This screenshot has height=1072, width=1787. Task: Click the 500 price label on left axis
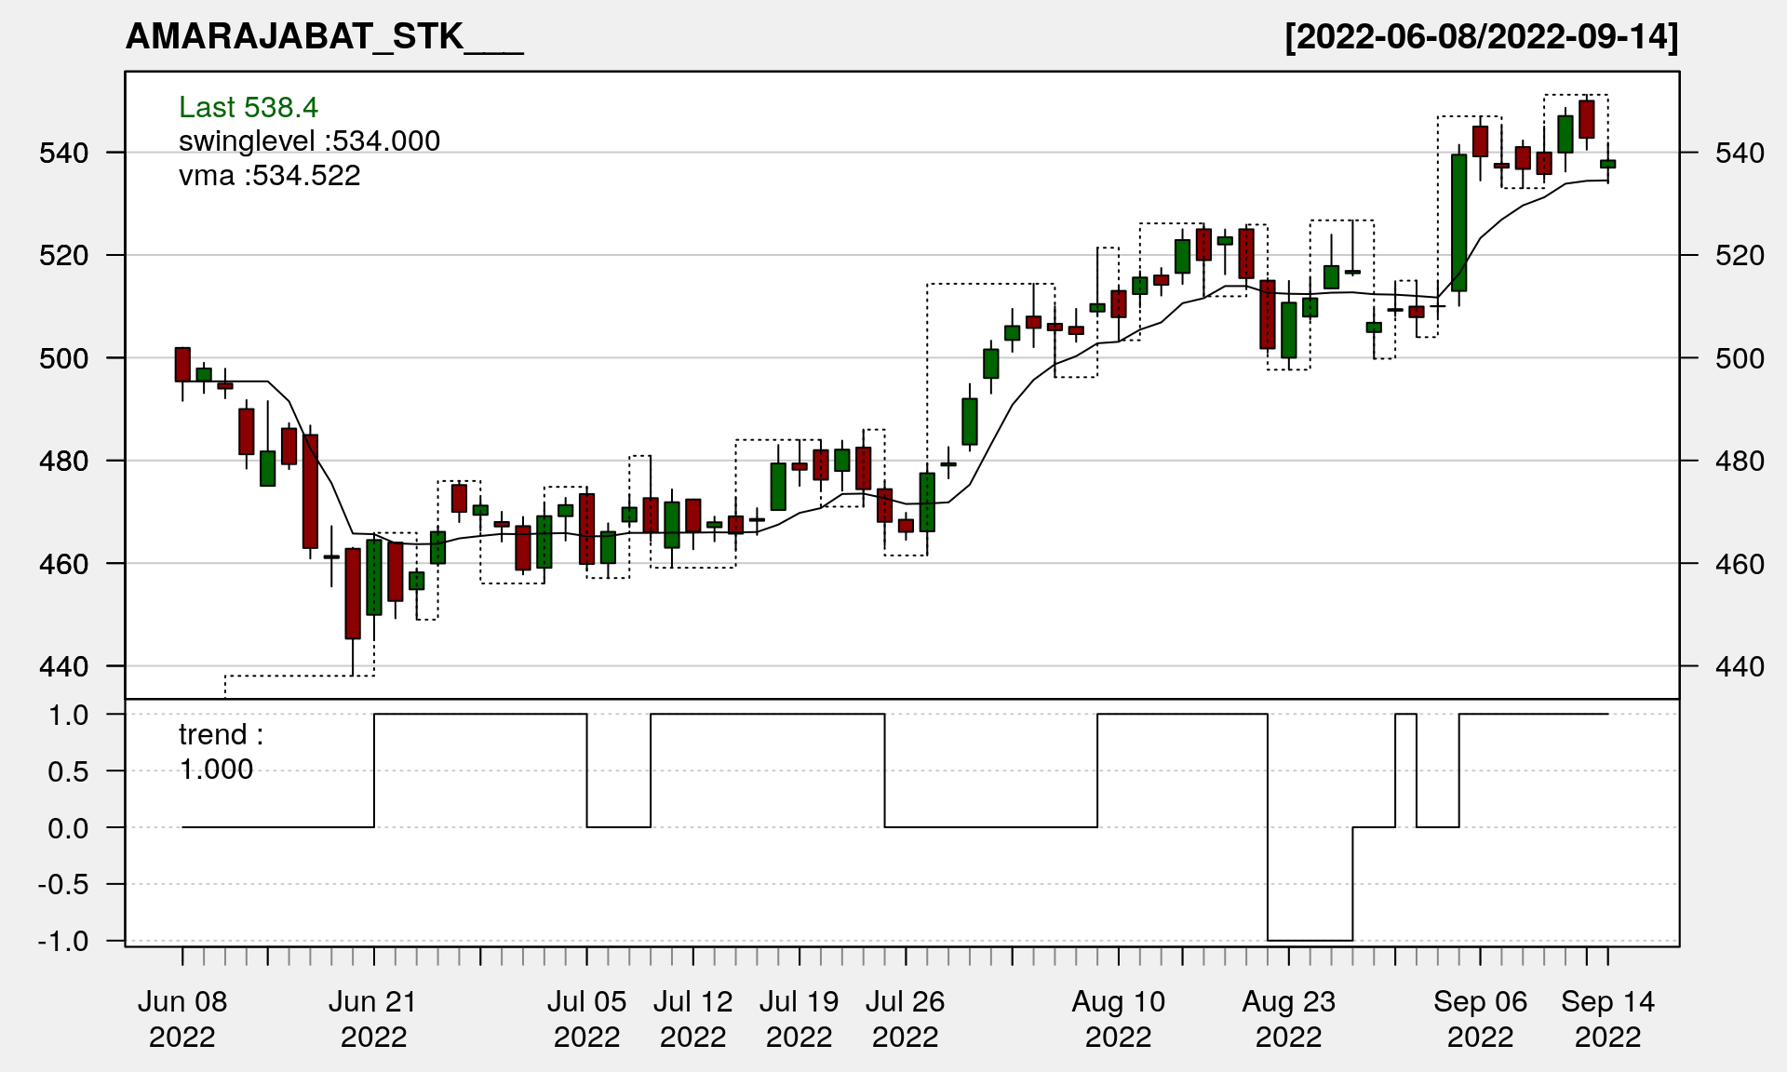tap(63, 358)
